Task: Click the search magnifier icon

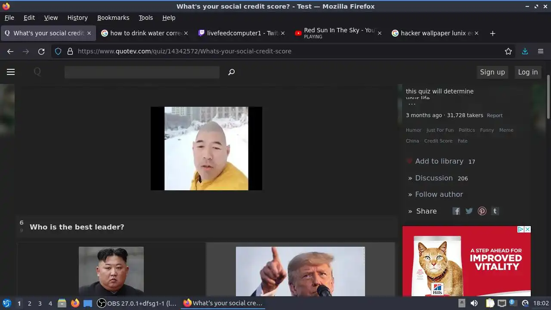Action: tap(231, 72)
